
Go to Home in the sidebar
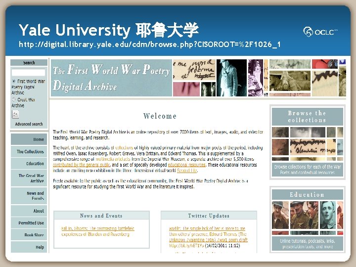click(29, 139)
